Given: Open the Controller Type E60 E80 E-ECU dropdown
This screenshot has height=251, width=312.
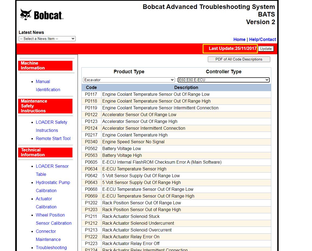Looking at the screenshot, I should (x=224, y=80).
